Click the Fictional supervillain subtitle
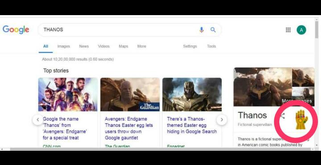Viewport: 321px width, 165px height. point(255,125)
